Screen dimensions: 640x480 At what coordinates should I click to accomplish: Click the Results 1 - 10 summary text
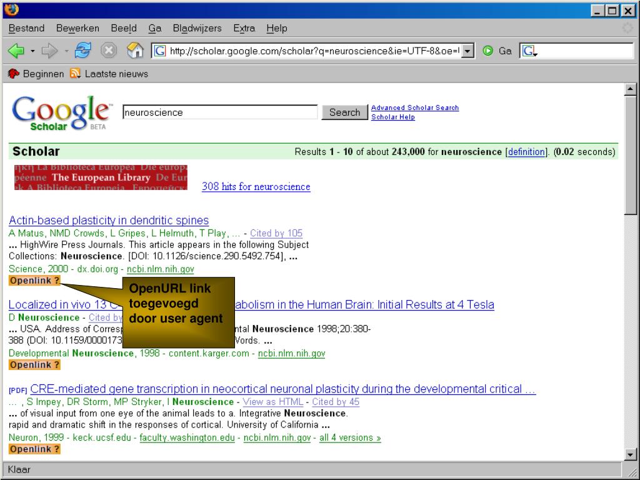[x=455, y=152]
